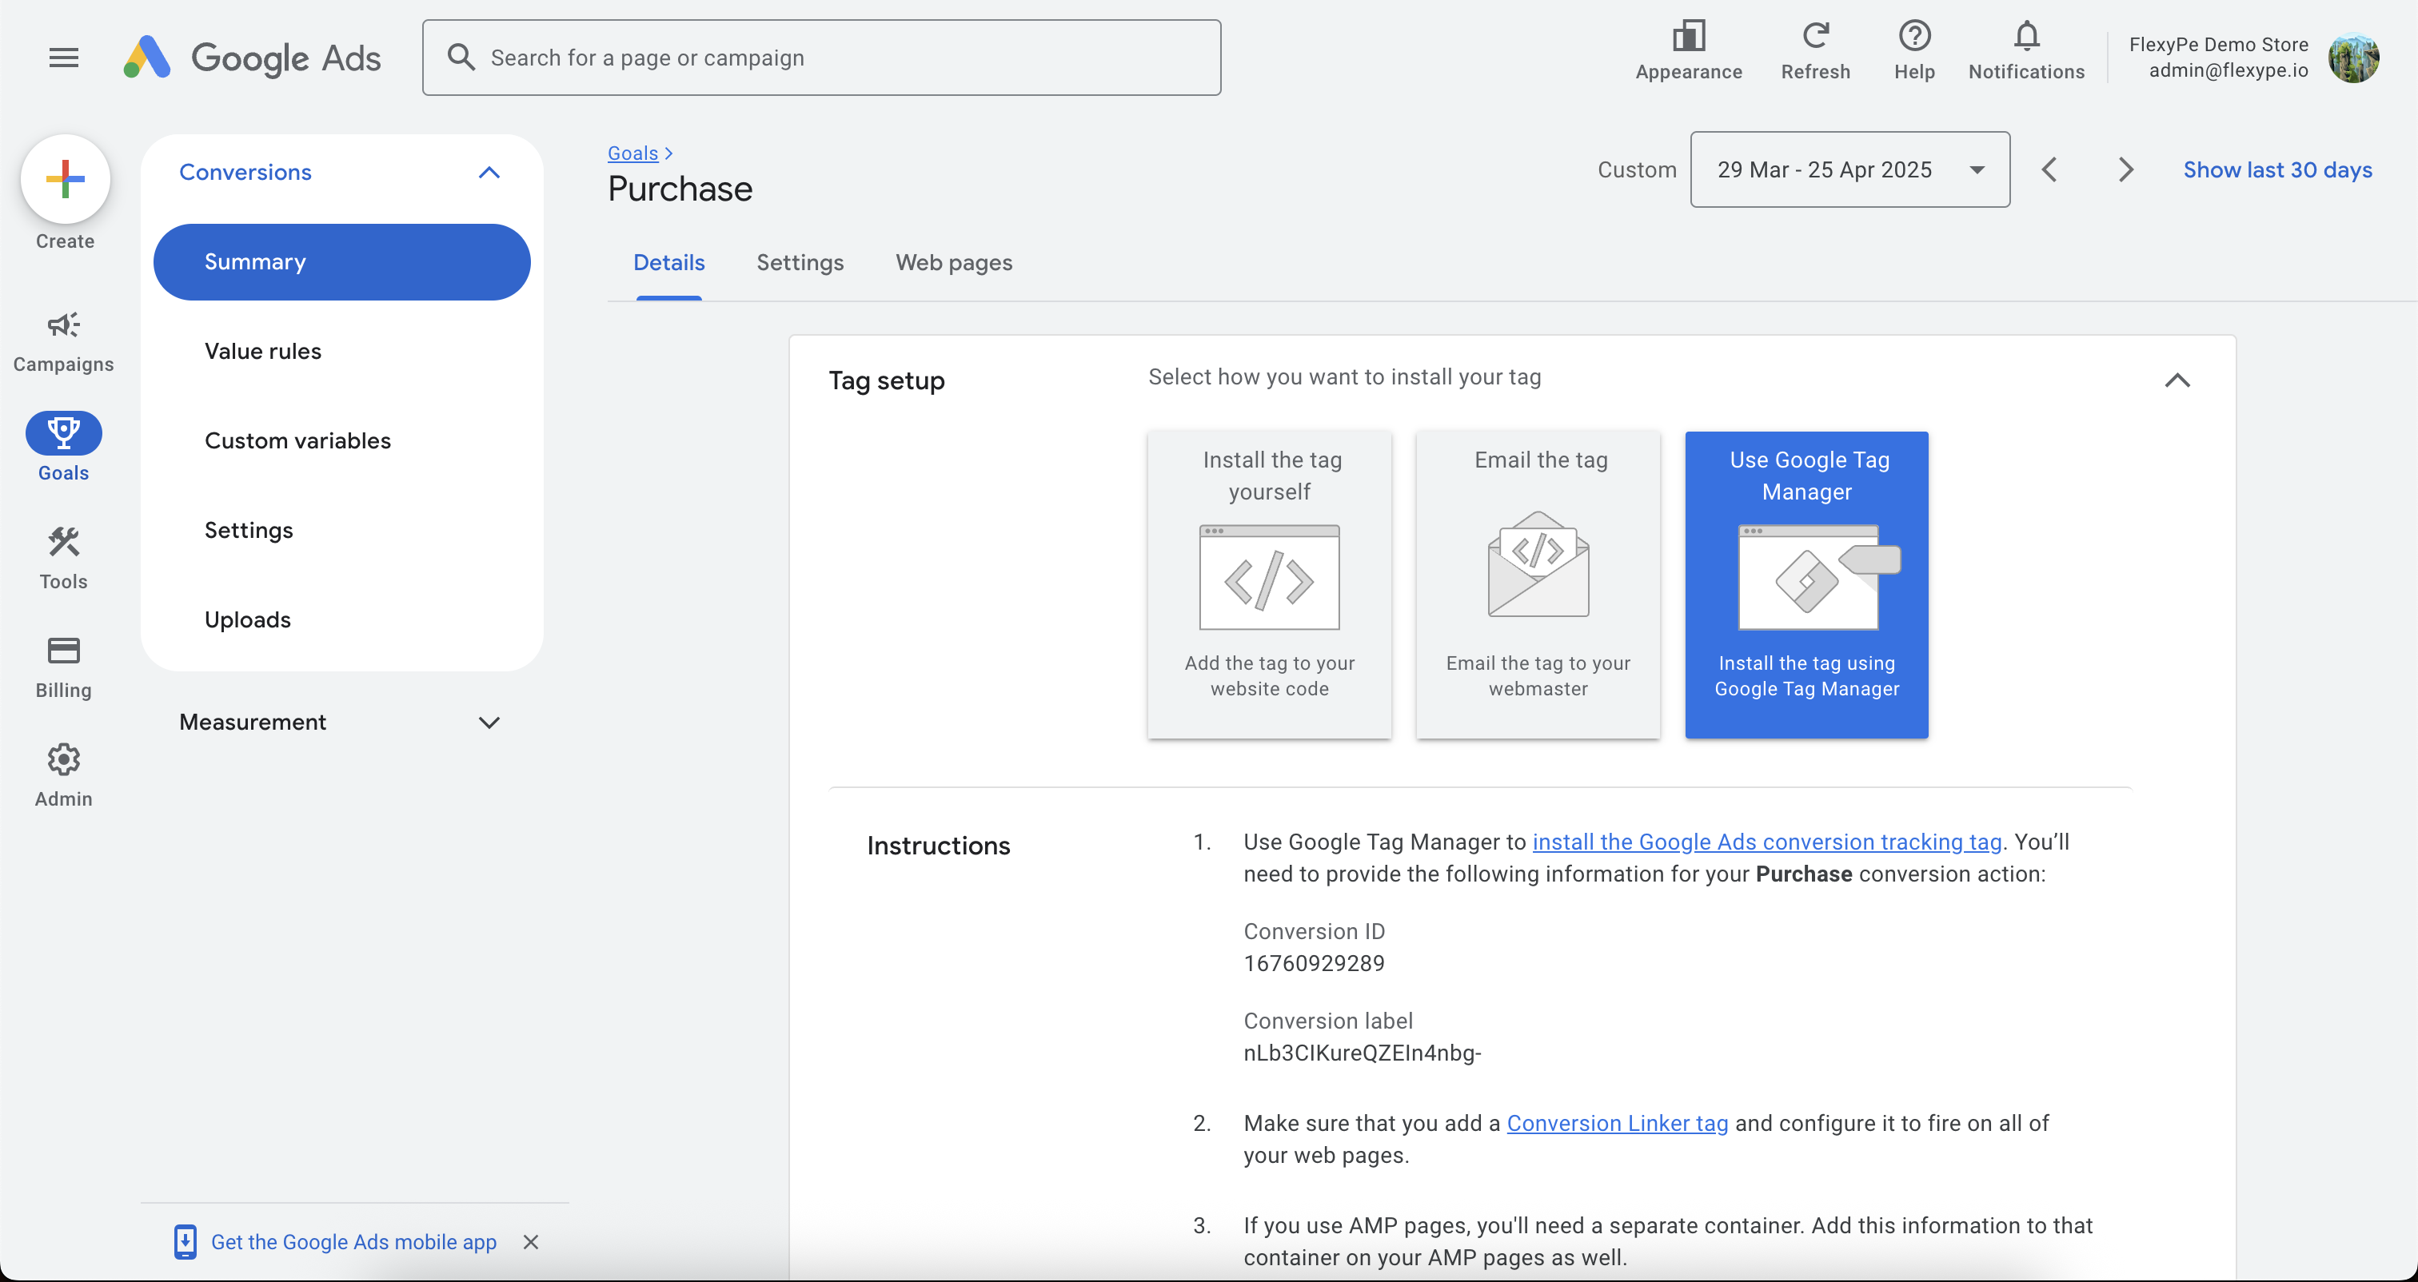Viewport: 2418px width, 1282px height.
Task: Open the hamburger main menu
Action: click(63, 58)
